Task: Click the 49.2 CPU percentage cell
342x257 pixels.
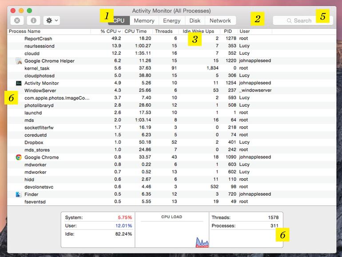Action: click(x=116, y=38)
